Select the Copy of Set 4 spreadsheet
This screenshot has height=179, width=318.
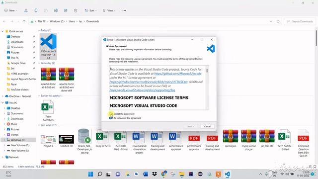pyautogui.click(x=103, y=138)
